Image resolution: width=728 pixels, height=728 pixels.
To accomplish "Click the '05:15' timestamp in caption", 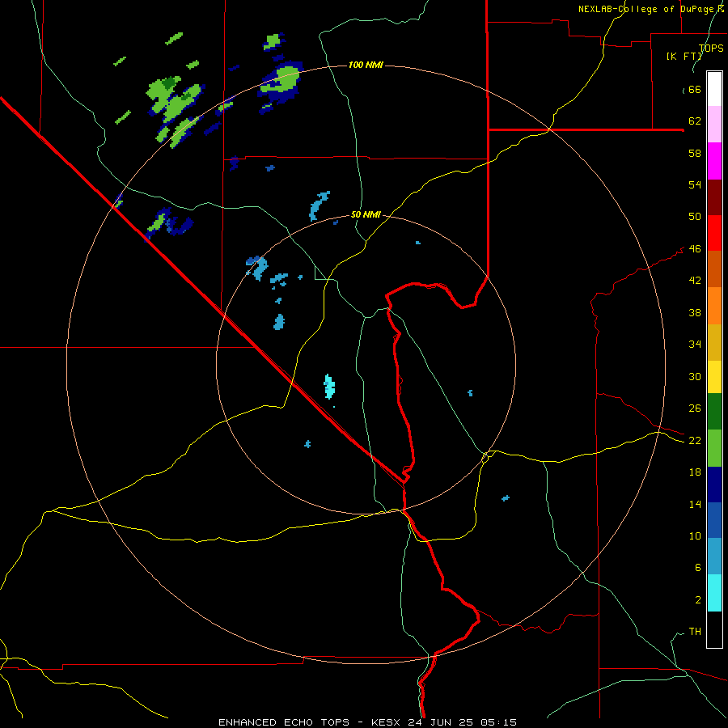I will pyautogui.click(x=499, y=722).
